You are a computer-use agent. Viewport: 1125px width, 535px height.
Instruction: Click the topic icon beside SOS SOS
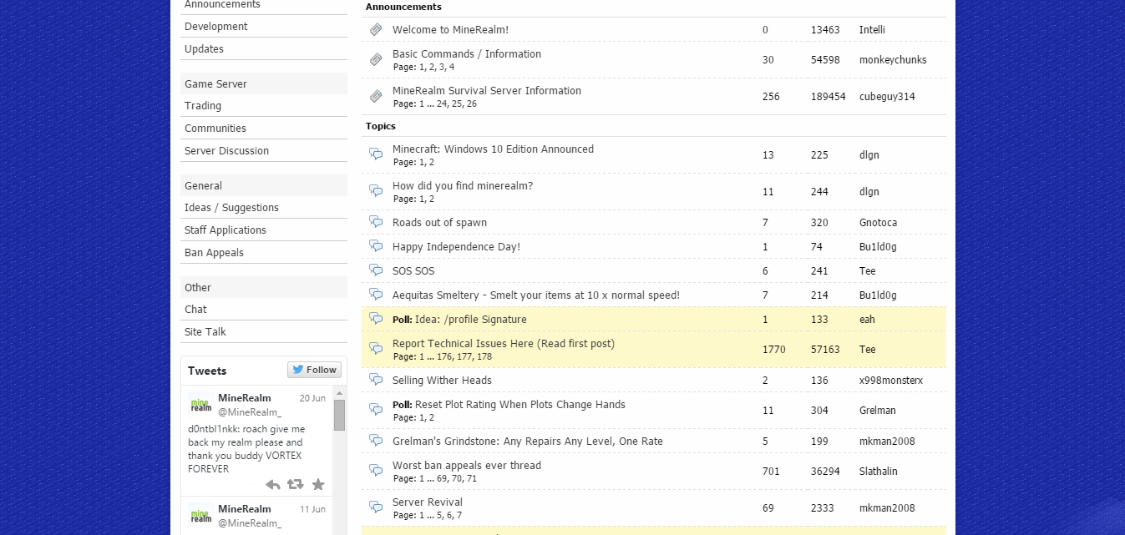click(x=376, y=271)
